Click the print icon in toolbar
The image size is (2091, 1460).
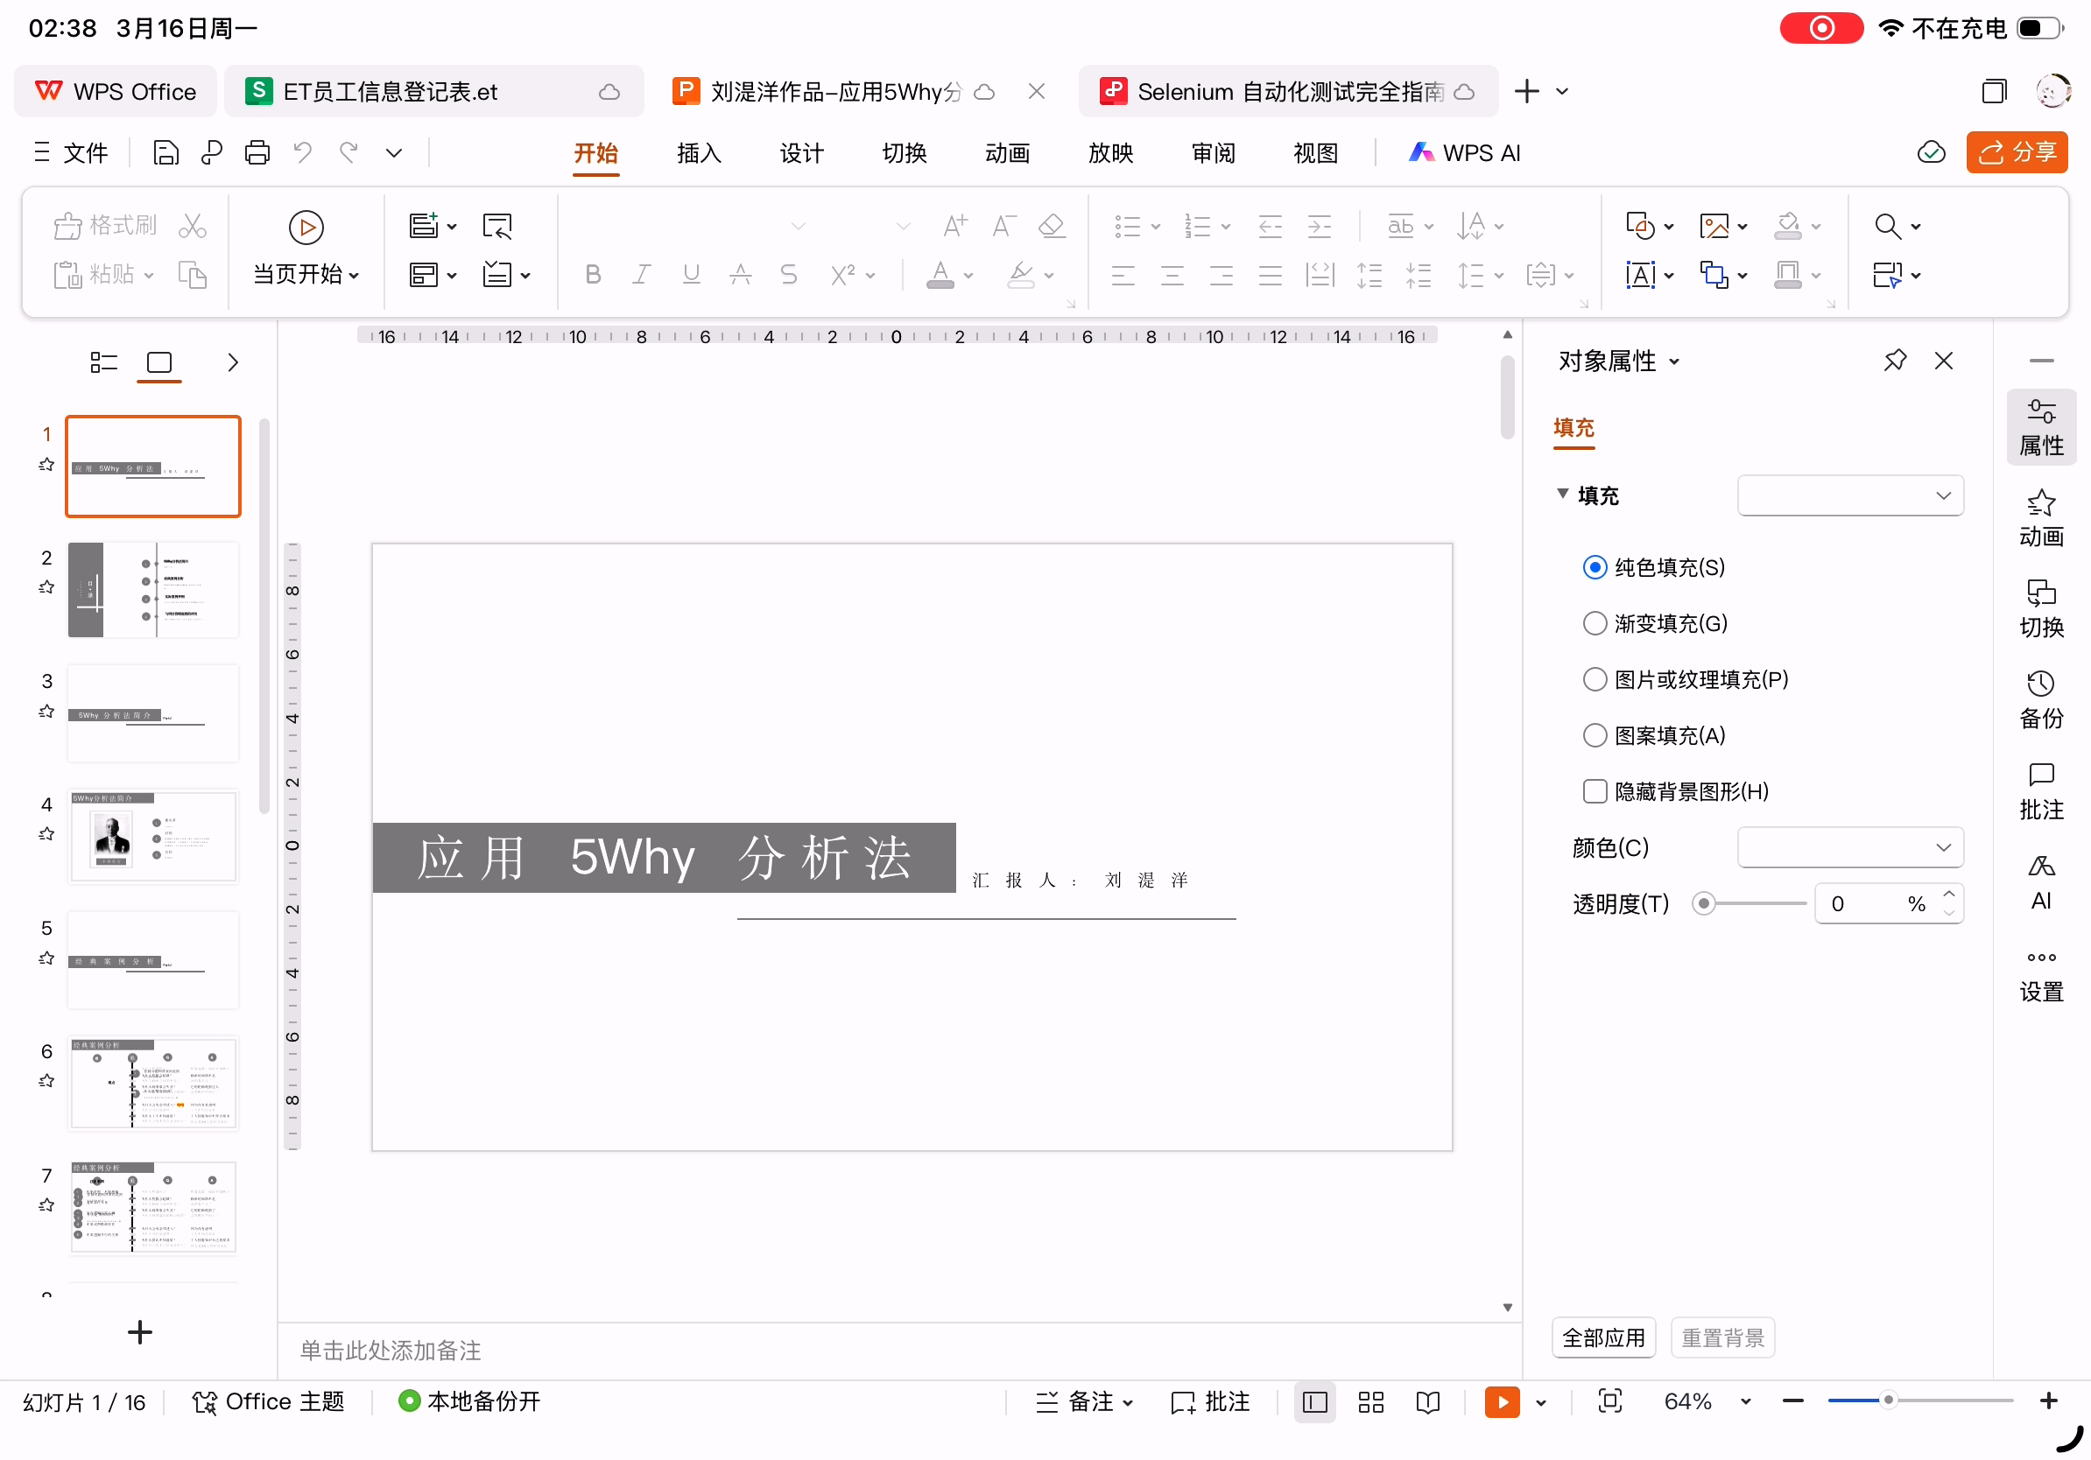pyautogui.click(x=257, y=153)
